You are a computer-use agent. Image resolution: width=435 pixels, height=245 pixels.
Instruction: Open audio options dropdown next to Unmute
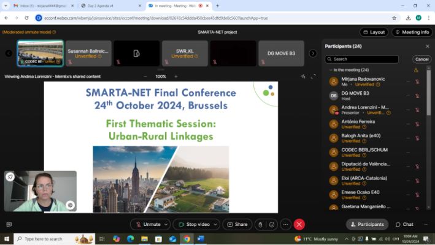point(166,225)
